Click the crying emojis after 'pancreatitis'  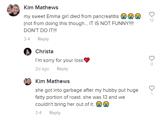[131, 16]
